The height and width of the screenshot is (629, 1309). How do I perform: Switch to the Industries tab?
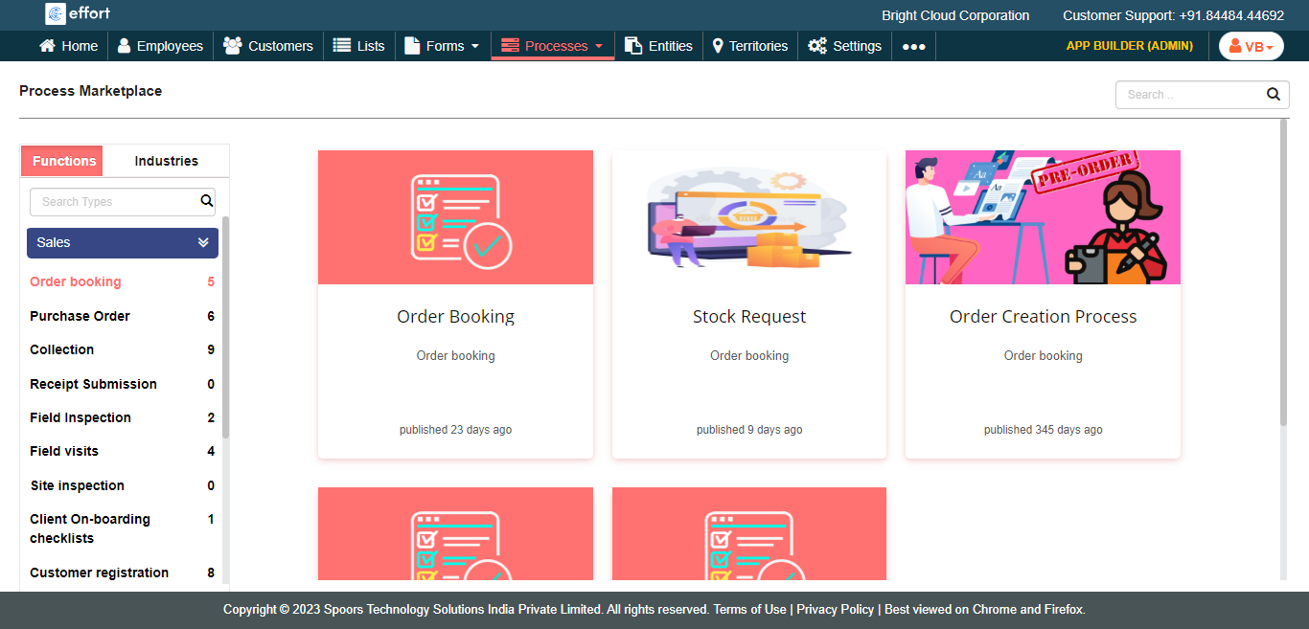(166, 161)
